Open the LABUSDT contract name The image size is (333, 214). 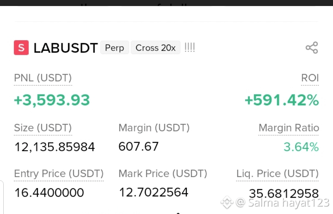pyautogui.click(x=66, y=48)
